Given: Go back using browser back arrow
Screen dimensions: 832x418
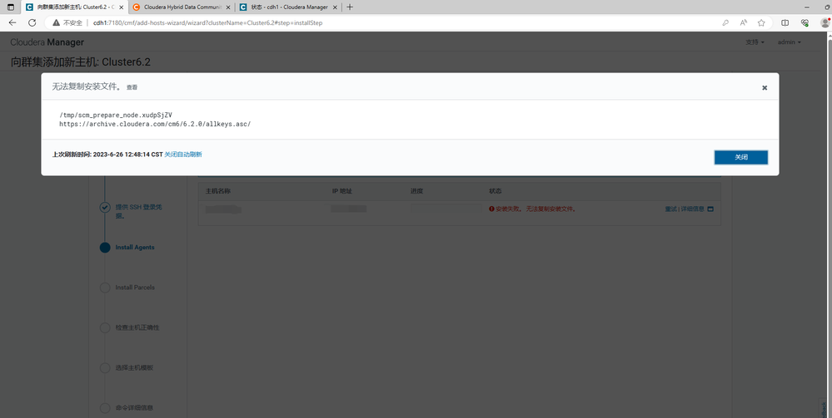Looking at the screenshot, I should pos(12,22).
